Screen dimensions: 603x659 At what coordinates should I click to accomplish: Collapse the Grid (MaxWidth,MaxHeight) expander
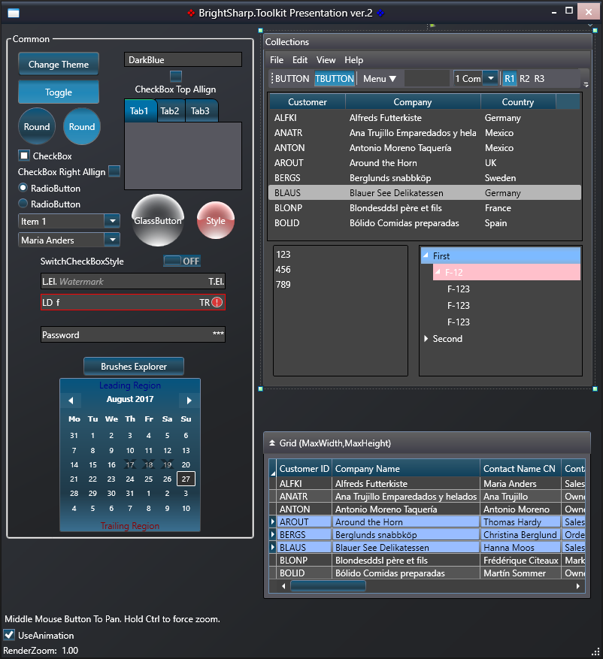tap(272, 443)
